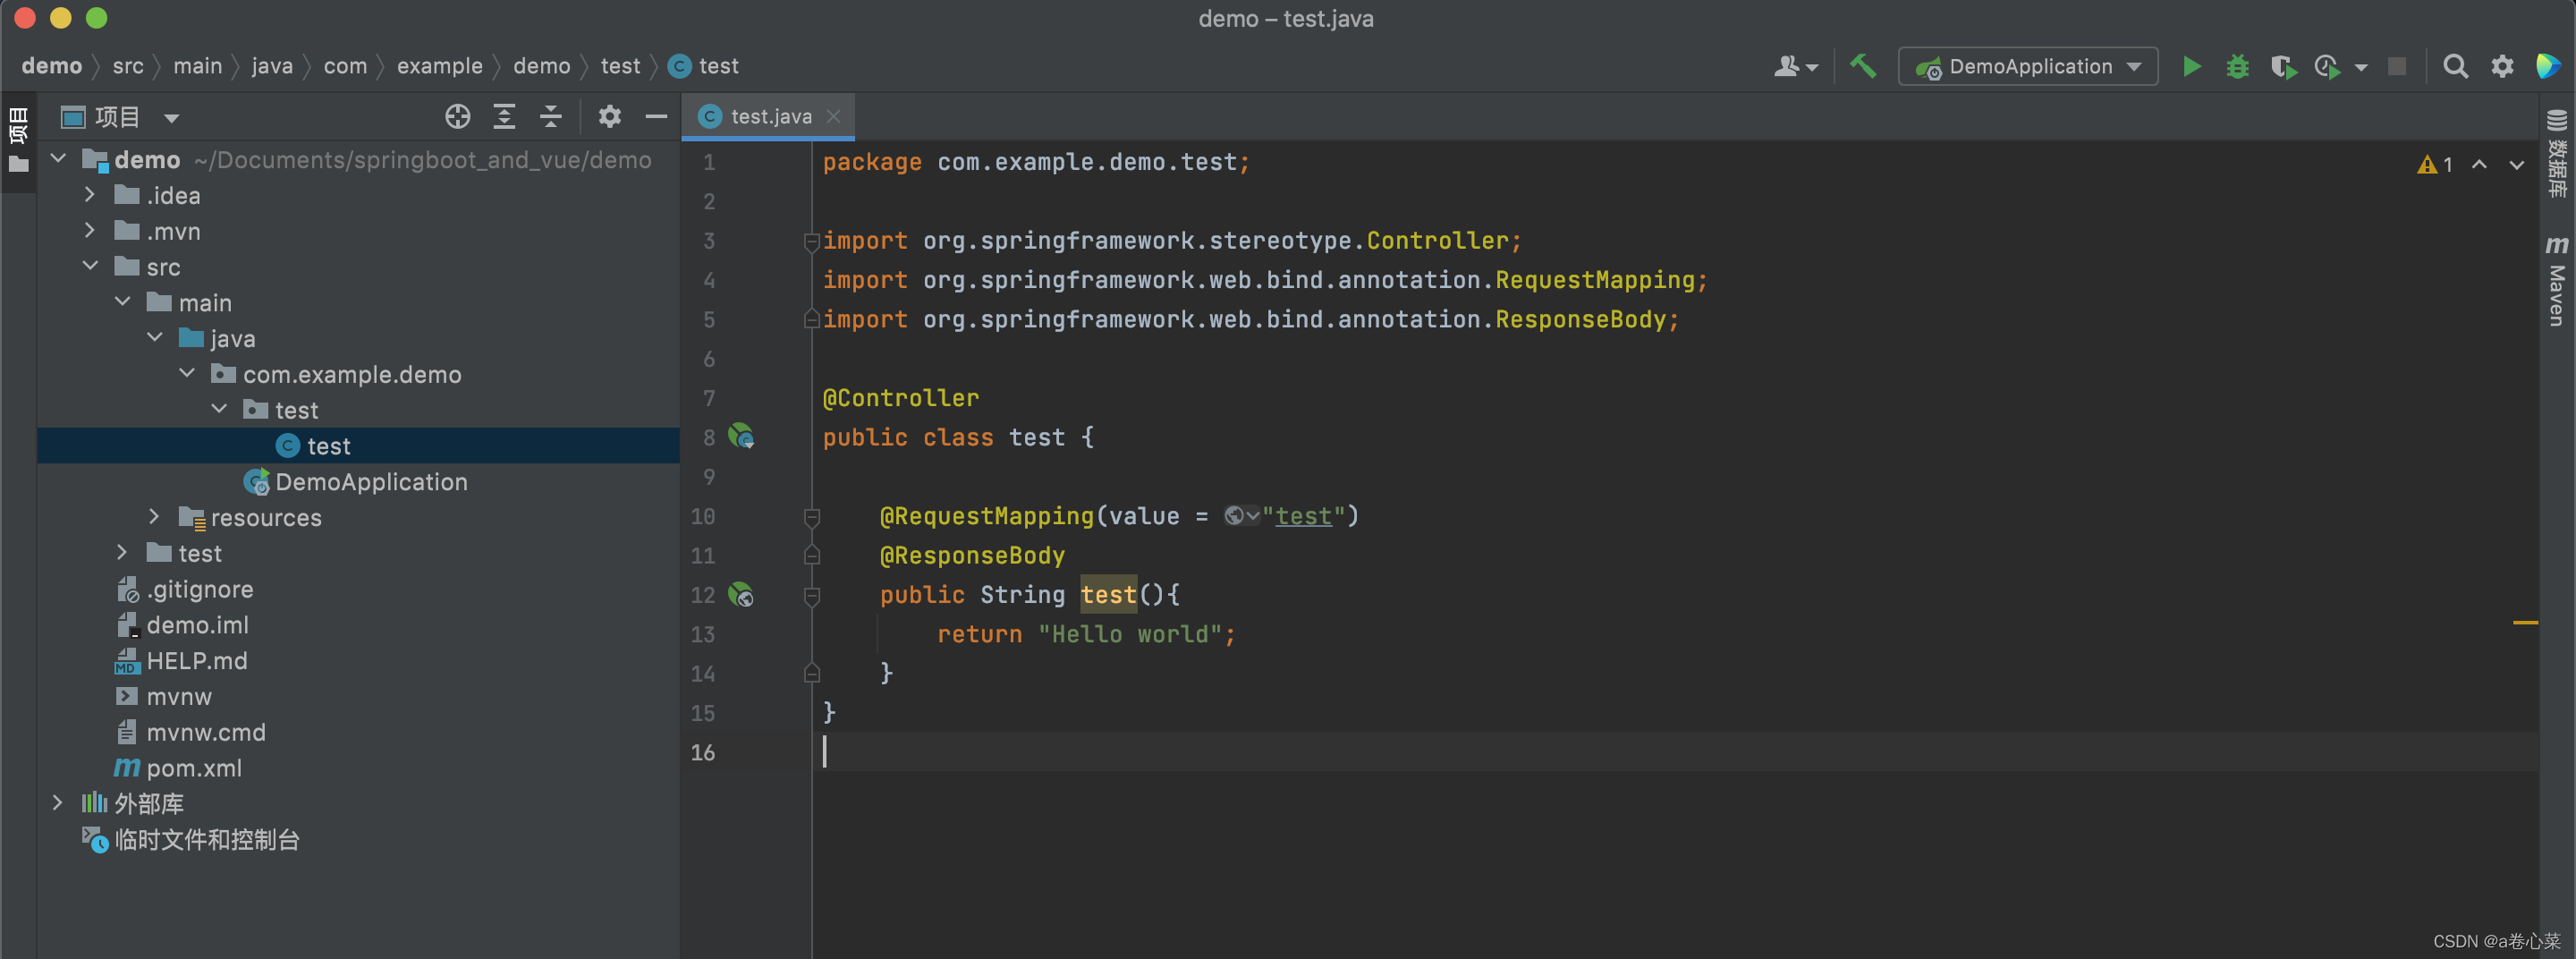Image resolution: width=2576 pixels, height=959 pixels.
Task: Hide the project tool window
Action: 656,117
